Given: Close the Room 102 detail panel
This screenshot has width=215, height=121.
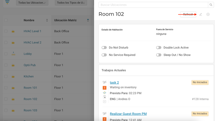Looking at the screenshot, I should pyautogui.click(x=208, y=14).
